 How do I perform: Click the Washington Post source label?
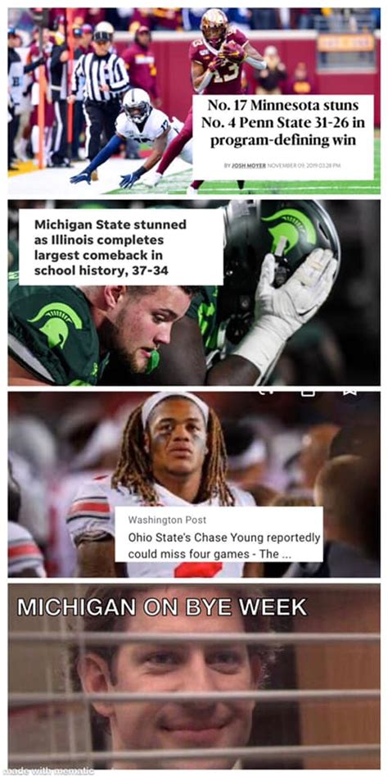167,520
